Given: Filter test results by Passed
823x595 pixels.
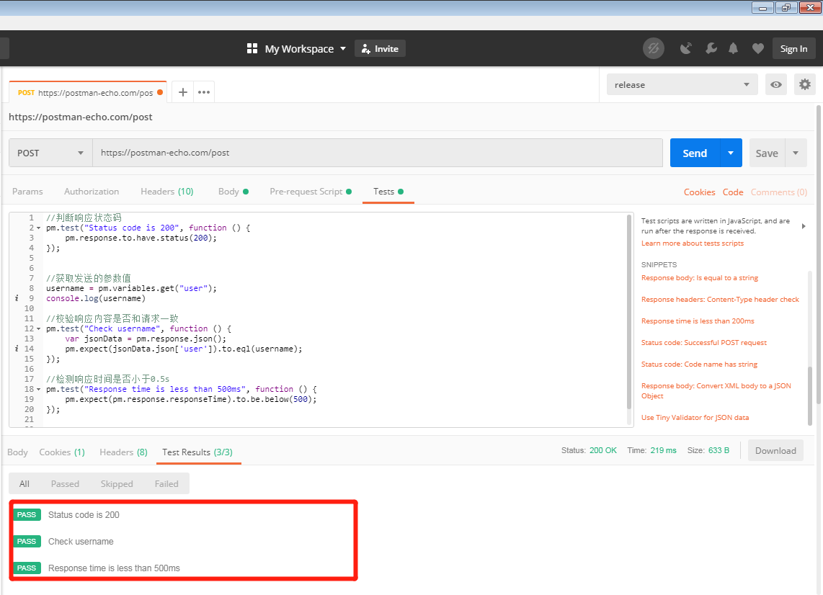Looking at the screenshot, I should point(65,484).
